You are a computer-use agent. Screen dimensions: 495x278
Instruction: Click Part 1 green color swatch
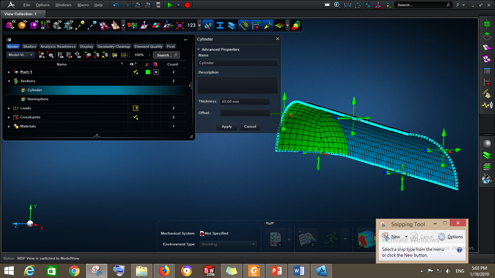pos(147,72)
